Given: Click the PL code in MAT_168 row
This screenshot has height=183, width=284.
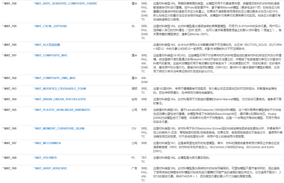Looking at the screenshot, I should coord(133,158).
